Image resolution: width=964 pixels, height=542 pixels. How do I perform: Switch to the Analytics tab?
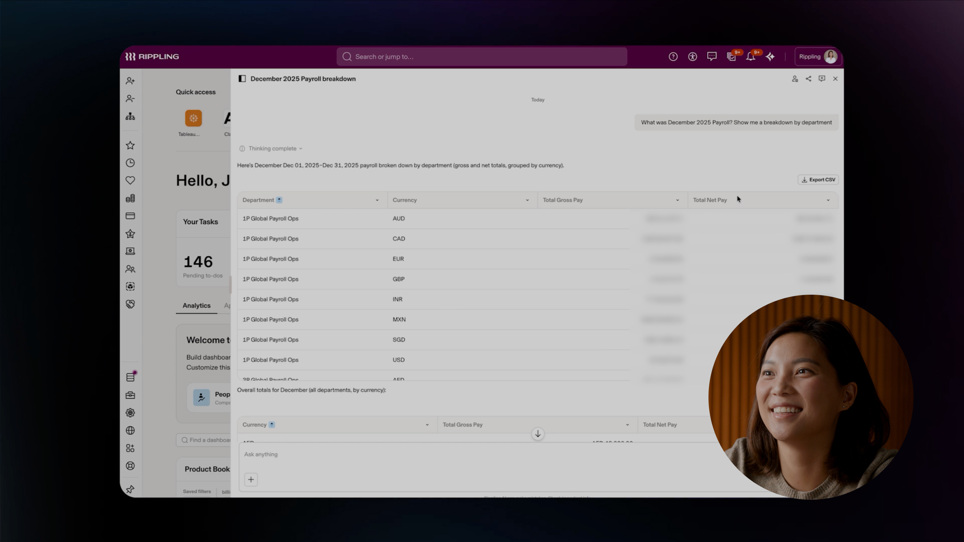point(196,305)
